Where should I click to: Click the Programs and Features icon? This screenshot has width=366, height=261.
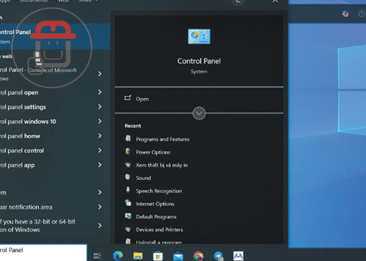(128, 138)
